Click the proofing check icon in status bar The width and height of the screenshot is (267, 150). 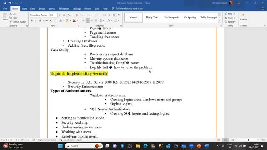(34, 140)
